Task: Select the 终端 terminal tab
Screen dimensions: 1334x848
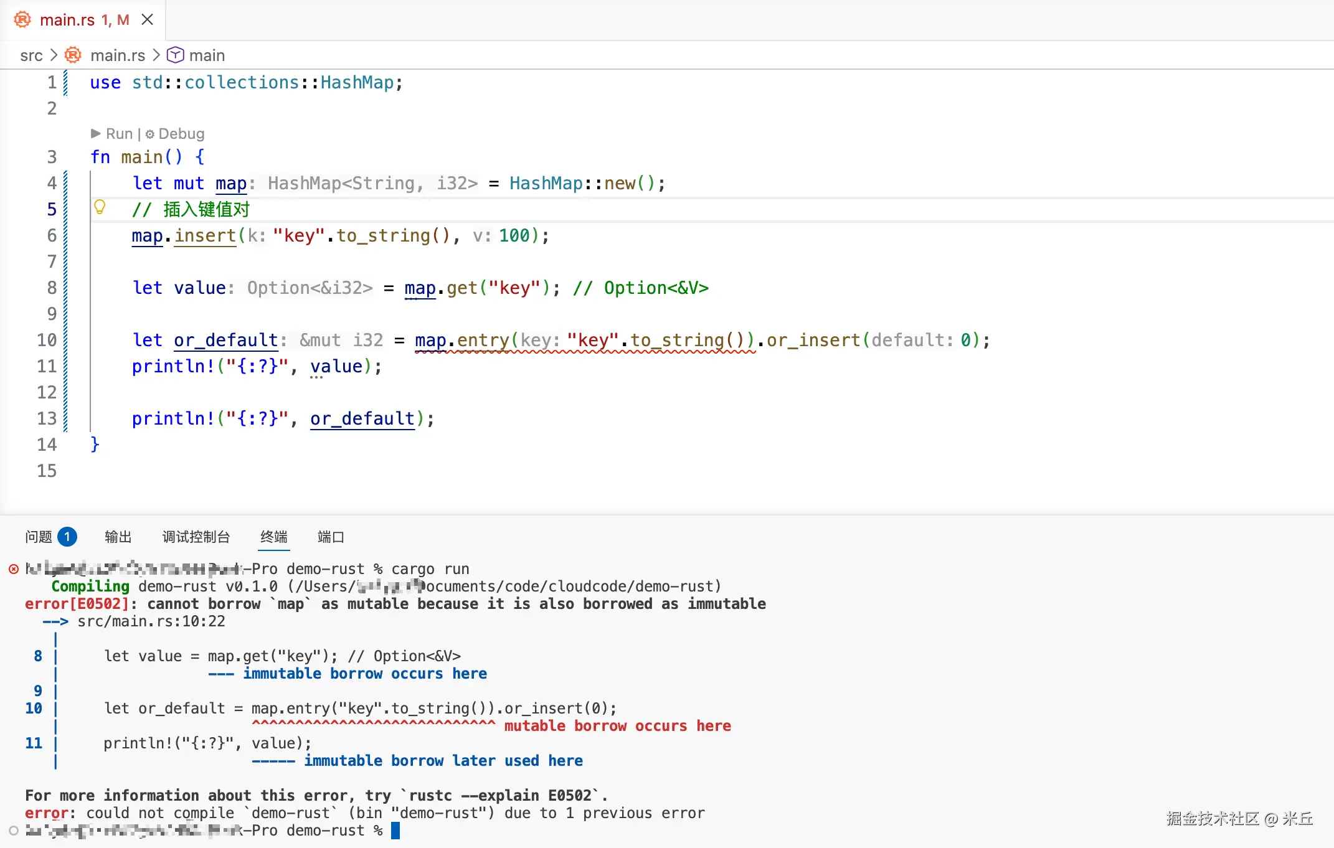Action: pyautogui.click(x=274, y=537)
